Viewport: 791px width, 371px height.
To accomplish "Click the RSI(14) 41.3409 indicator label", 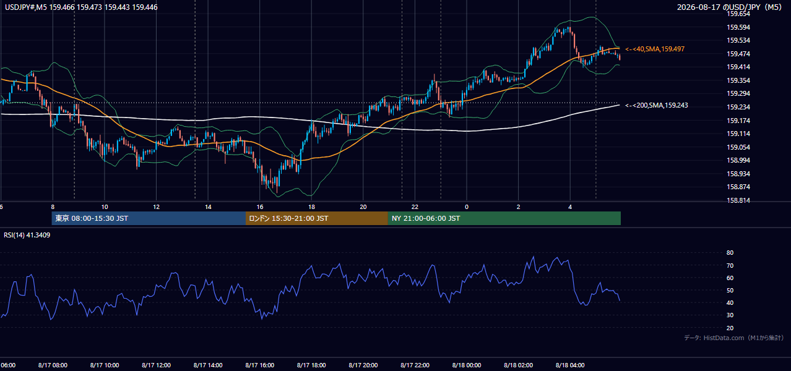I will tap(27, 235).
